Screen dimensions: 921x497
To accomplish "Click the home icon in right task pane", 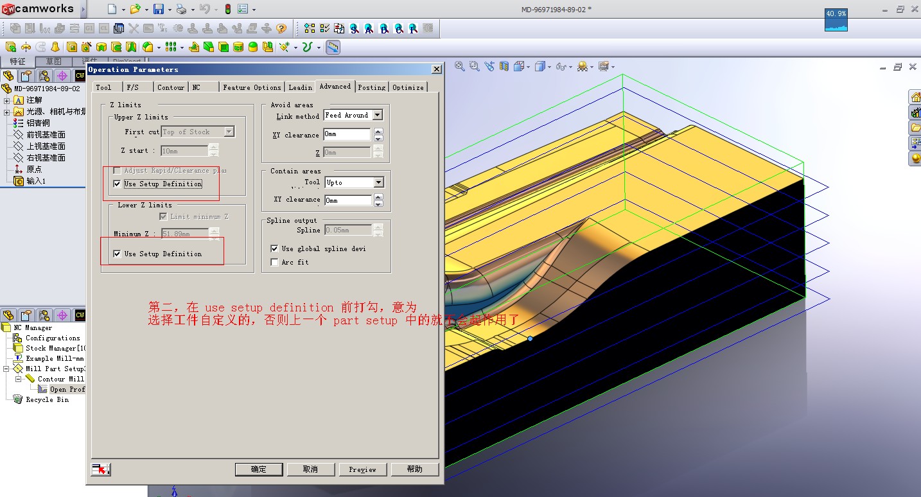I will click(915, 97).
